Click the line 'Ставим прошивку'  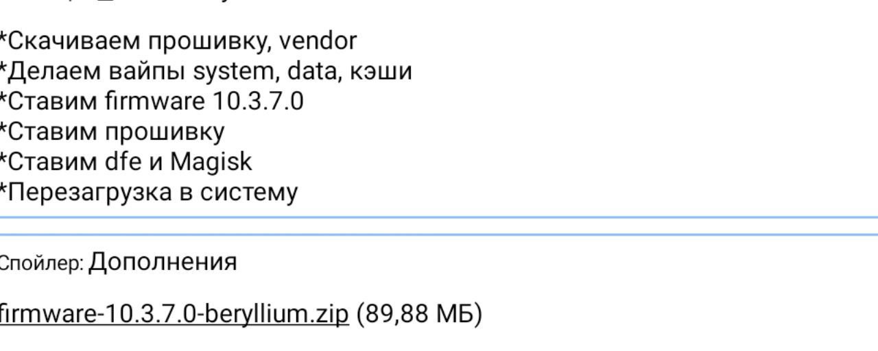coord(114,132)
